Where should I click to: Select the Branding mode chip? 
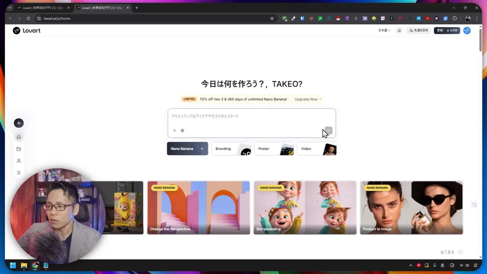(x=231, y=149)
